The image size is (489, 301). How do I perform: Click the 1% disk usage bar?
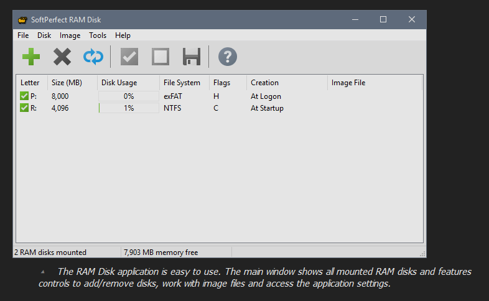coord(129,108)
